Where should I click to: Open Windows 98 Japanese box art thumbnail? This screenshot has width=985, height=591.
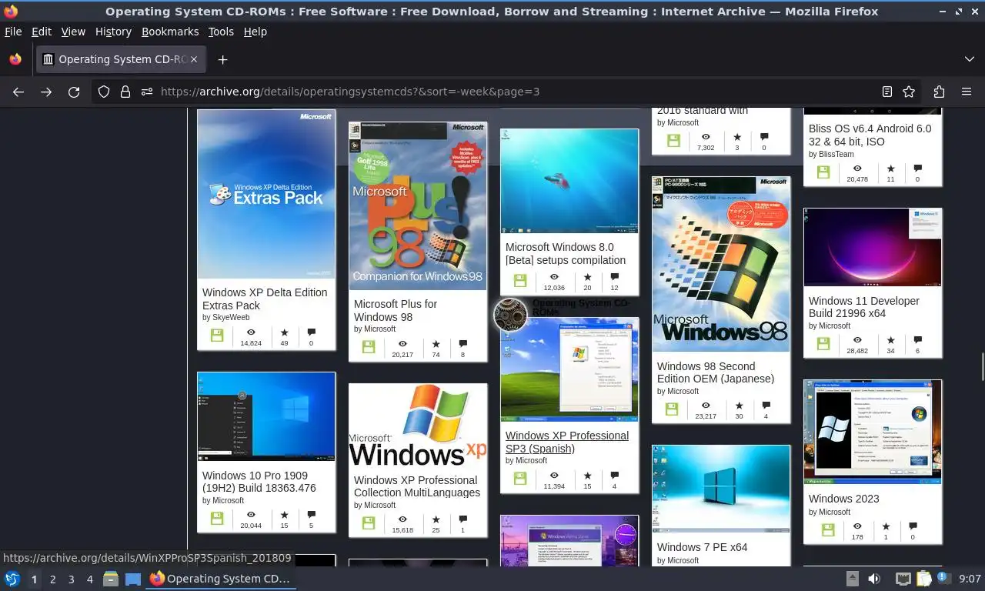click(x=721, y=264)
